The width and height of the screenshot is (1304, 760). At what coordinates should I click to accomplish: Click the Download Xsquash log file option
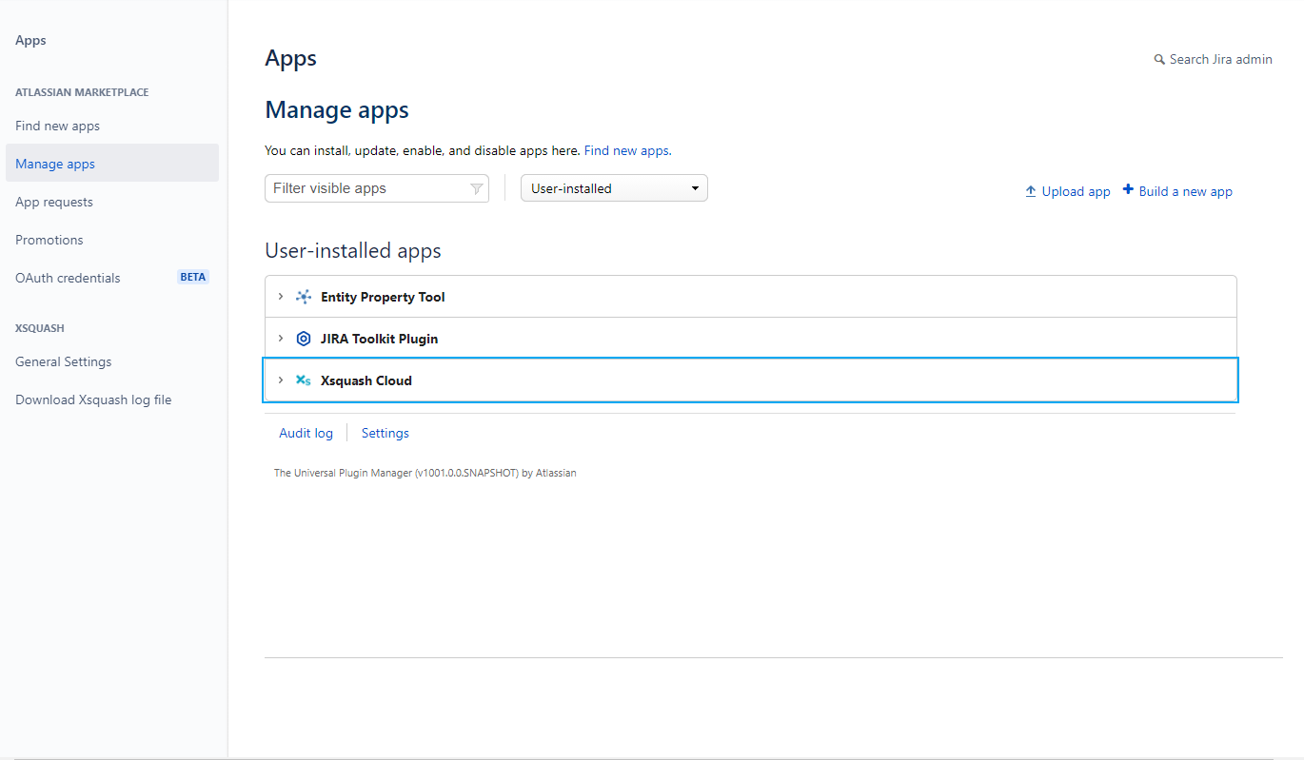[x=92, y=399]
